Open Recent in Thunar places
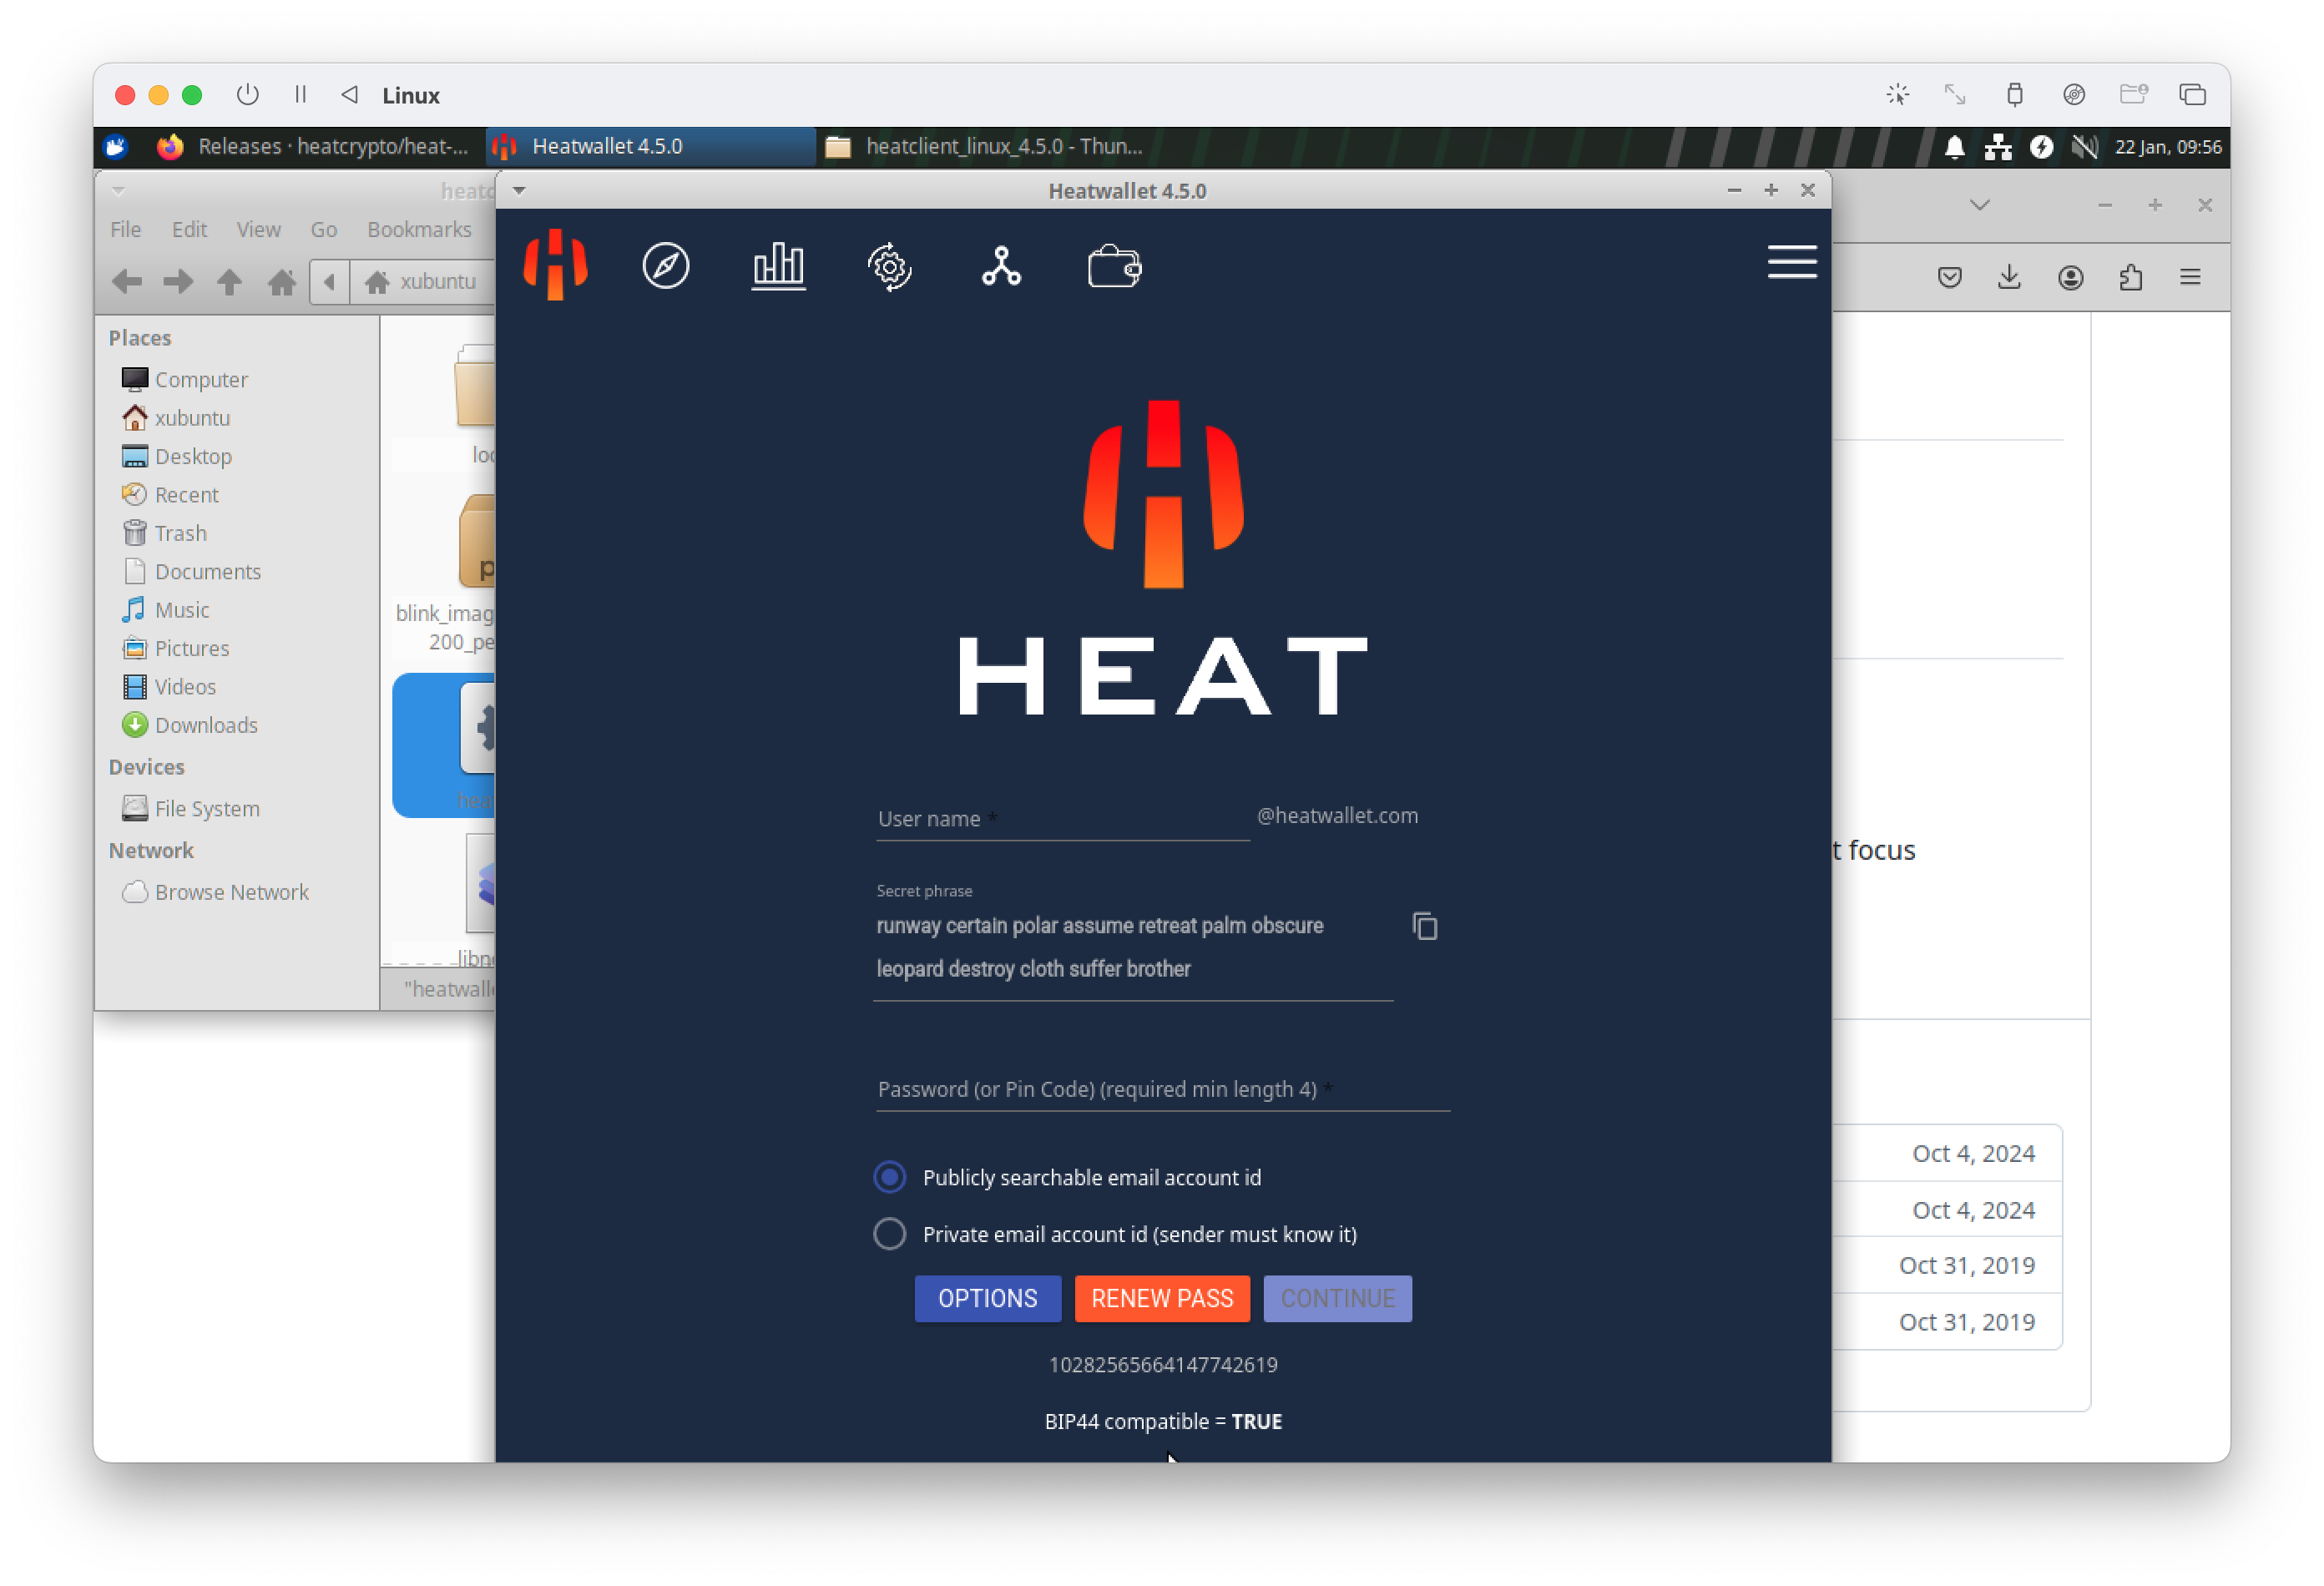The height and width of the screenshot is (1586, 2324). (x=170, y=494)
